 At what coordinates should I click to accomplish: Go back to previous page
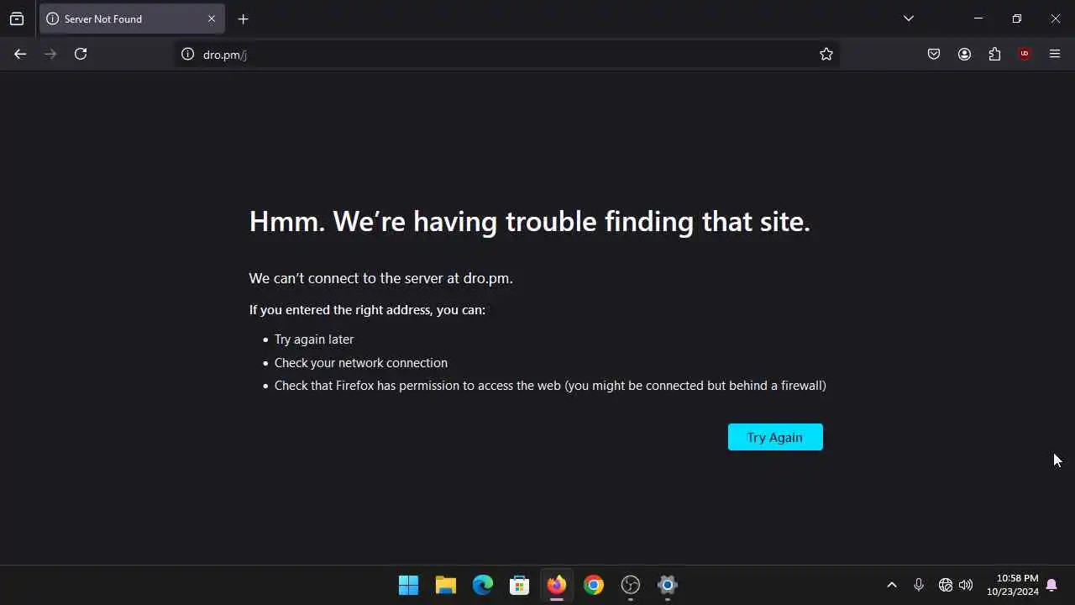[x=20, y=54]
